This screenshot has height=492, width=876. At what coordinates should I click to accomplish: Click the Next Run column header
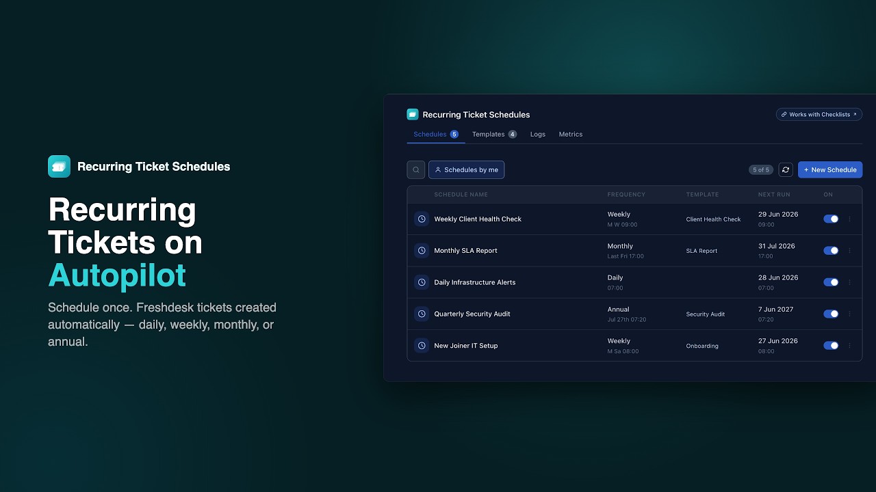tap(774, 195)
